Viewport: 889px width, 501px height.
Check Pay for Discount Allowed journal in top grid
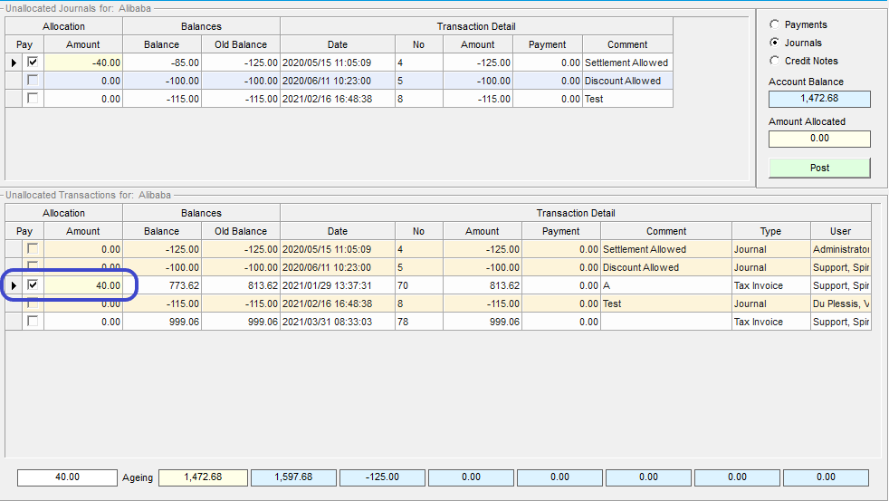(33, 81)
